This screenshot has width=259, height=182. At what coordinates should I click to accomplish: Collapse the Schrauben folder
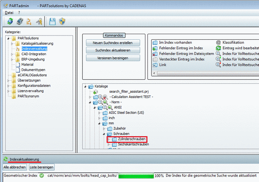tap(104, 134)
